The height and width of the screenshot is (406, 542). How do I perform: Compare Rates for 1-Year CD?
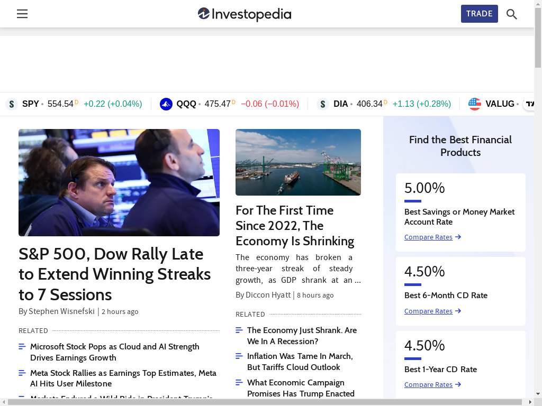428,385
